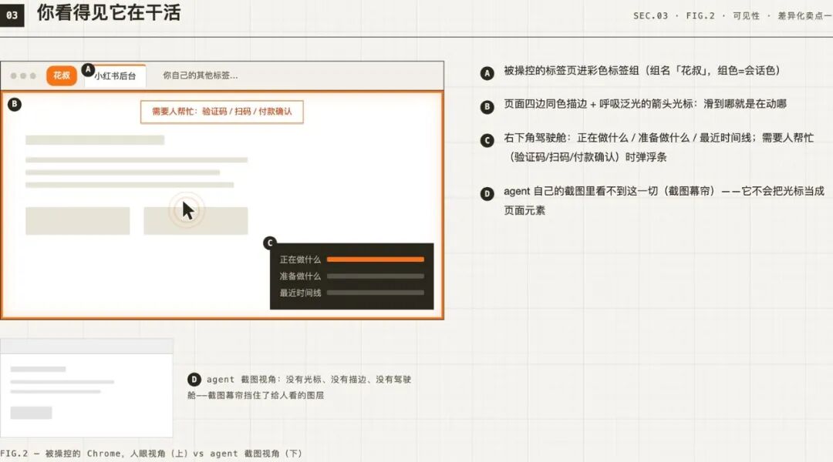Image resolution: width=833 pixels, height=462 pixels.
Task: Click legend text agent 自己的截图里看不到这一切
Action: tap(664, 200)
